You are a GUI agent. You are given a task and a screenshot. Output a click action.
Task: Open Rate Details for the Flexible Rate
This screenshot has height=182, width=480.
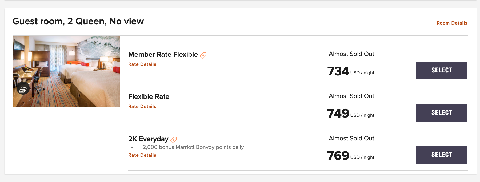tap(142, 106)
